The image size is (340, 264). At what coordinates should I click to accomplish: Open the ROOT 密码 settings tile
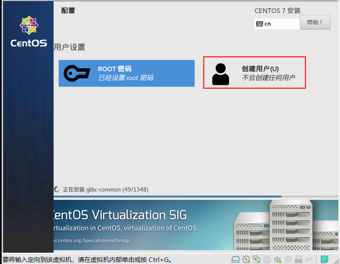tap(126, 73)
